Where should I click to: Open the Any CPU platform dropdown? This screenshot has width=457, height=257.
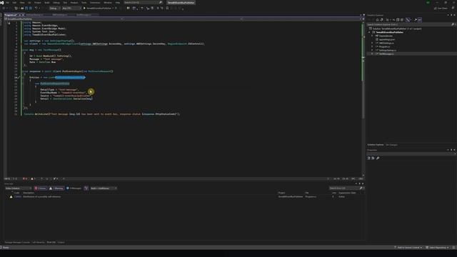[x=71, y=8]
